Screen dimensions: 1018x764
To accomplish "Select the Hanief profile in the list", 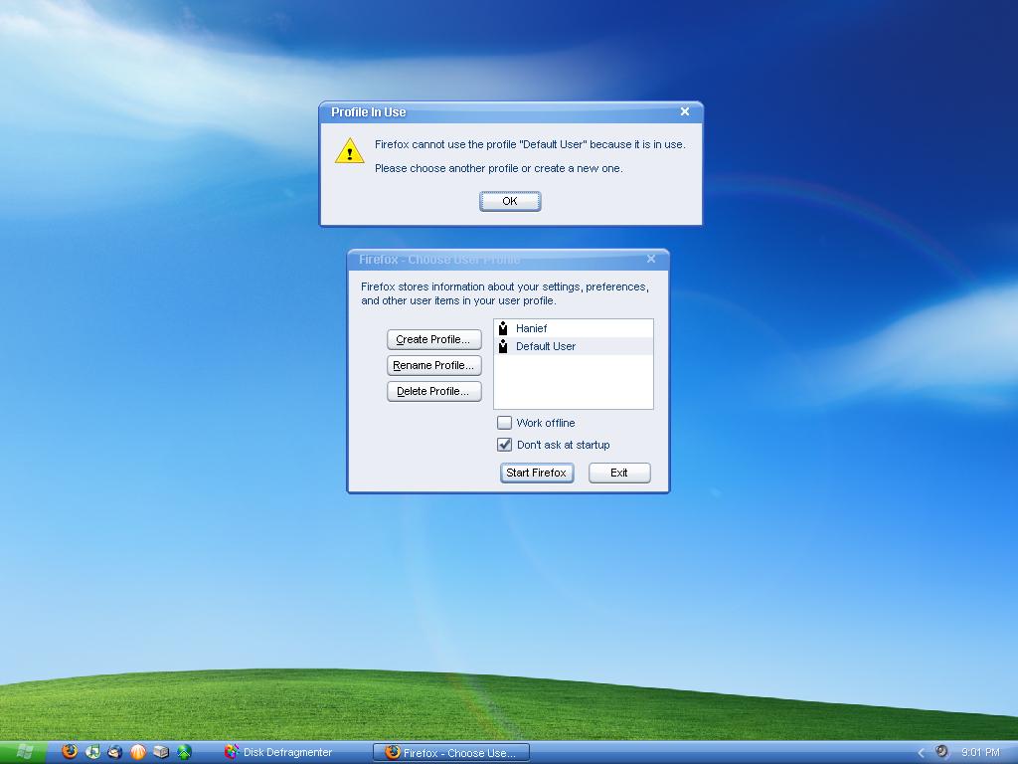I will (574, 328).
